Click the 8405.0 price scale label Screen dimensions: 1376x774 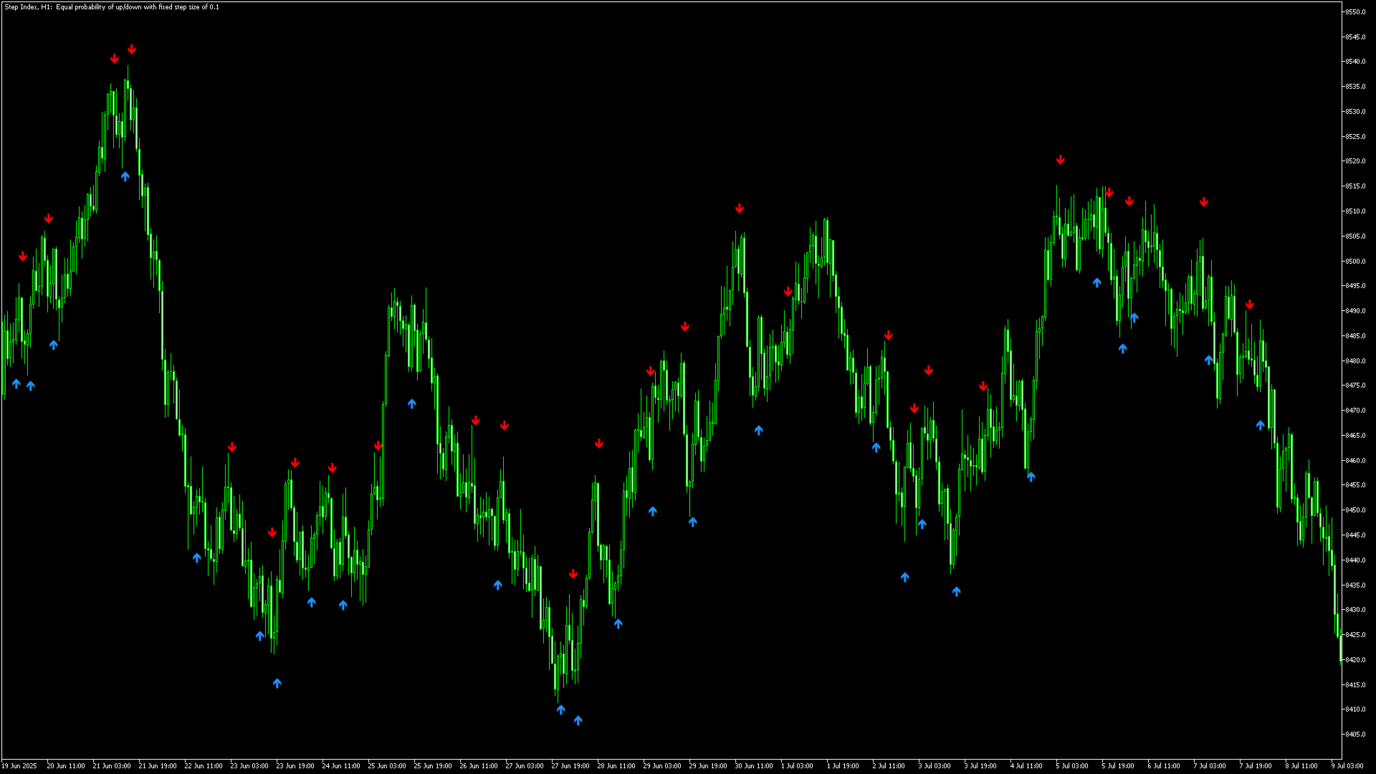[x=1354, y=735]
